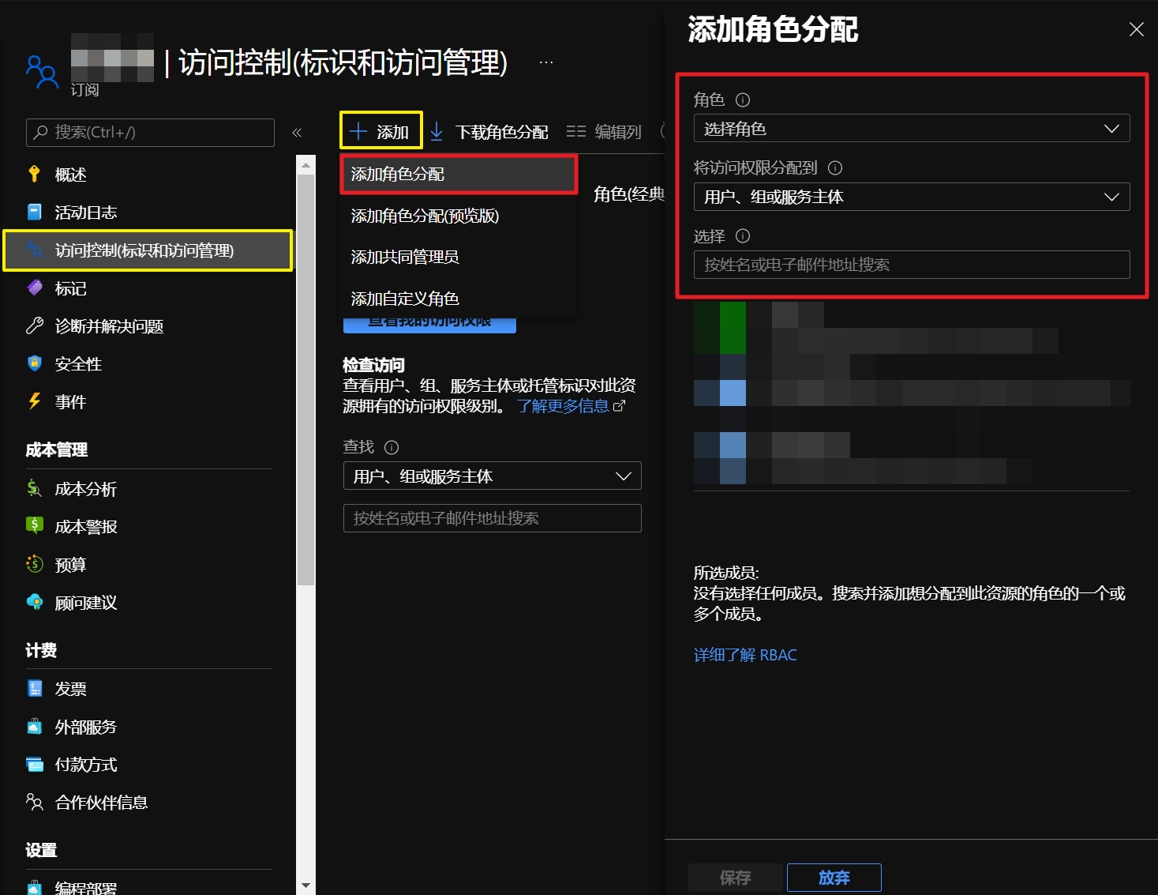Open the 详细了解 RBAC link
The width and height of the screenshot is (1158, 895).
pyautogui.click(x=744, y=655)
